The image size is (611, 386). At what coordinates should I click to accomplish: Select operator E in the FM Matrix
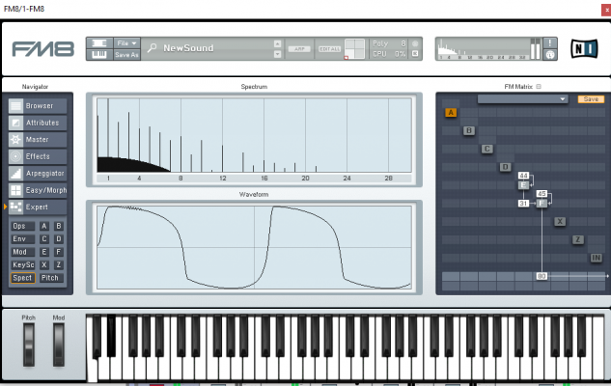(x=523, y=185)
